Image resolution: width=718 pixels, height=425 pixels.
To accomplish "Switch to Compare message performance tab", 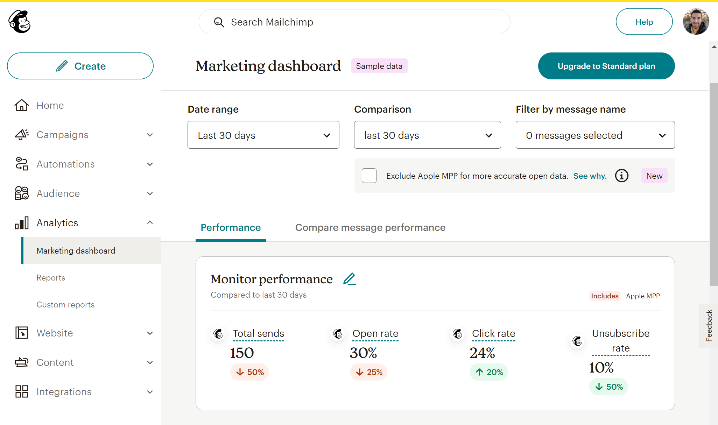I will coord(370,227).
